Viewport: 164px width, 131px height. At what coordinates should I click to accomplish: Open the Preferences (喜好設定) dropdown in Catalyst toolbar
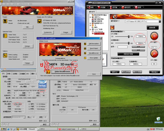point(127,7)
